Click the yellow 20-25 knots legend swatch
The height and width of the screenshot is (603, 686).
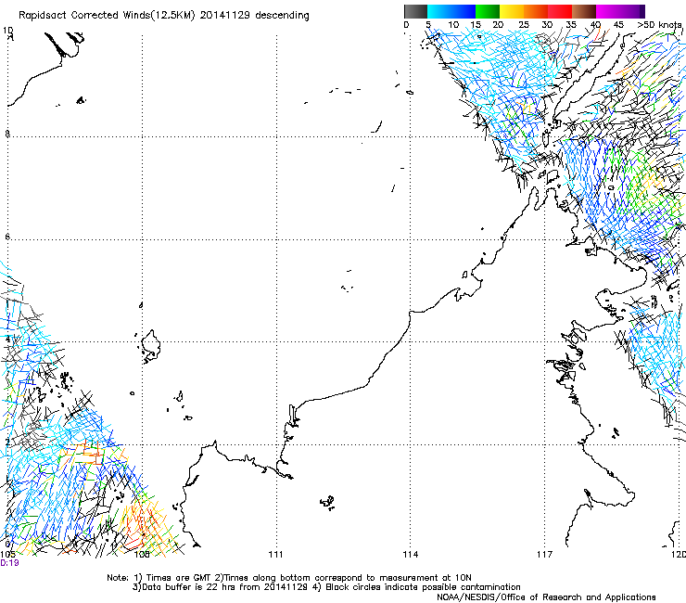512,11
